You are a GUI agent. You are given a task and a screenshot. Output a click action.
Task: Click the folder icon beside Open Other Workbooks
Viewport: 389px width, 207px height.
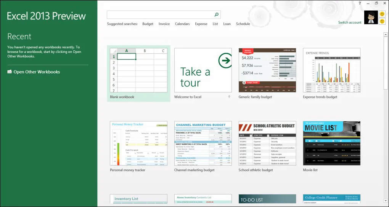point(10,72)
